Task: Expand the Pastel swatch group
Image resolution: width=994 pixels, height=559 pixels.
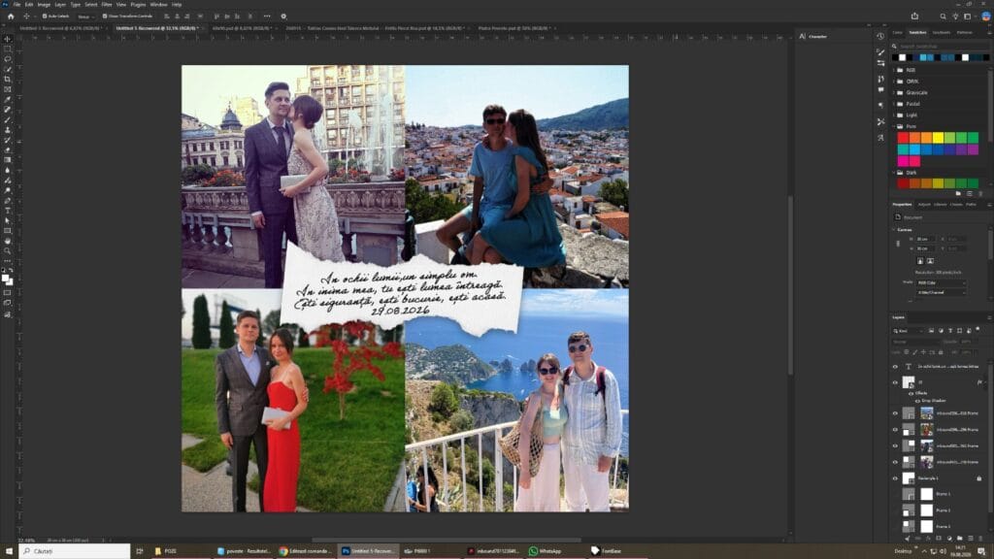Action: click(x=894, y=104)
